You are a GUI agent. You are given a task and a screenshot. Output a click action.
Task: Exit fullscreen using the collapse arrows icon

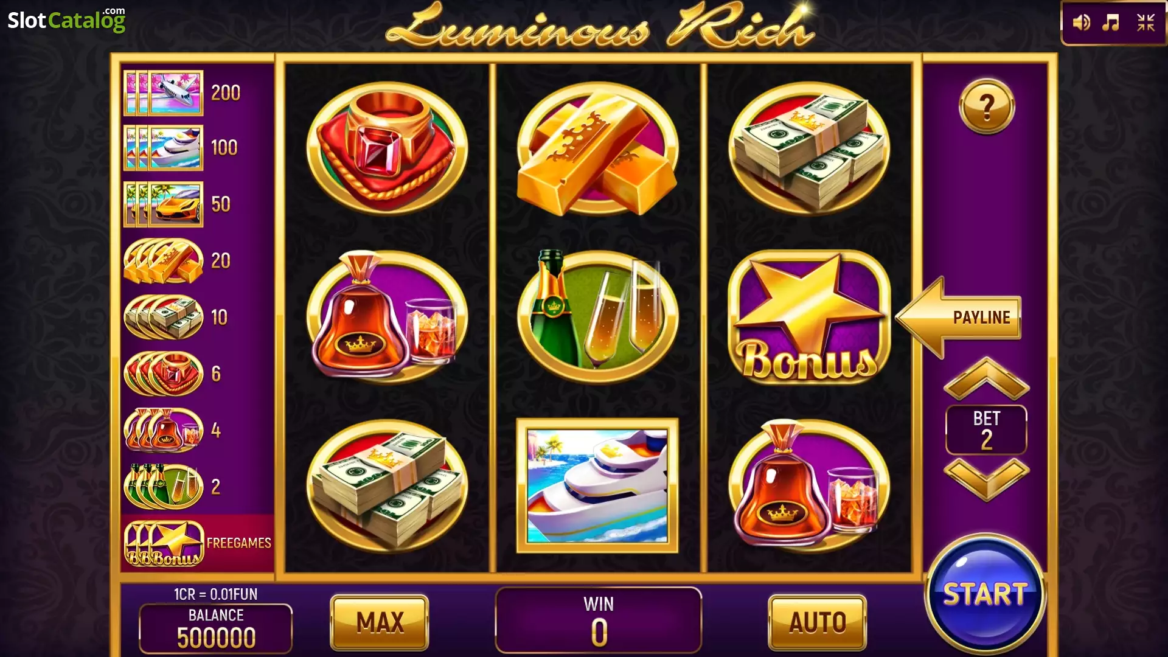1146,23
